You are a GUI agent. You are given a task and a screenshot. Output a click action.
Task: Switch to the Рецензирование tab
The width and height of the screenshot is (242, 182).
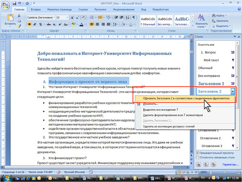[124, 9]
